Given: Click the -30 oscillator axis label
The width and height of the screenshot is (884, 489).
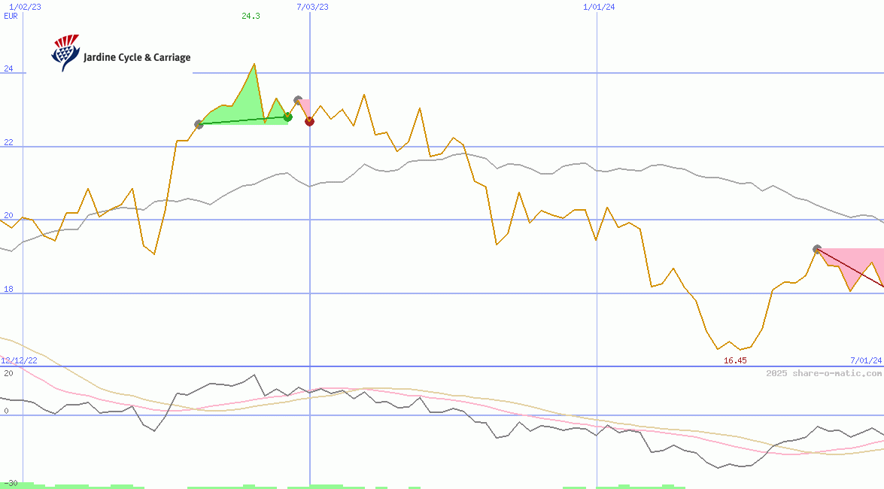Looking at the screenshot, I should [11, 482].
